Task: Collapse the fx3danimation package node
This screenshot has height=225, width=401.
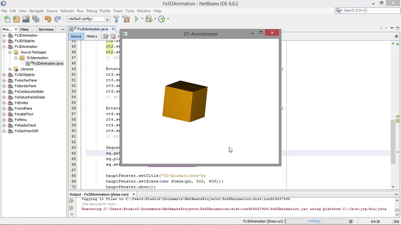Action: [x=16, y=58]
